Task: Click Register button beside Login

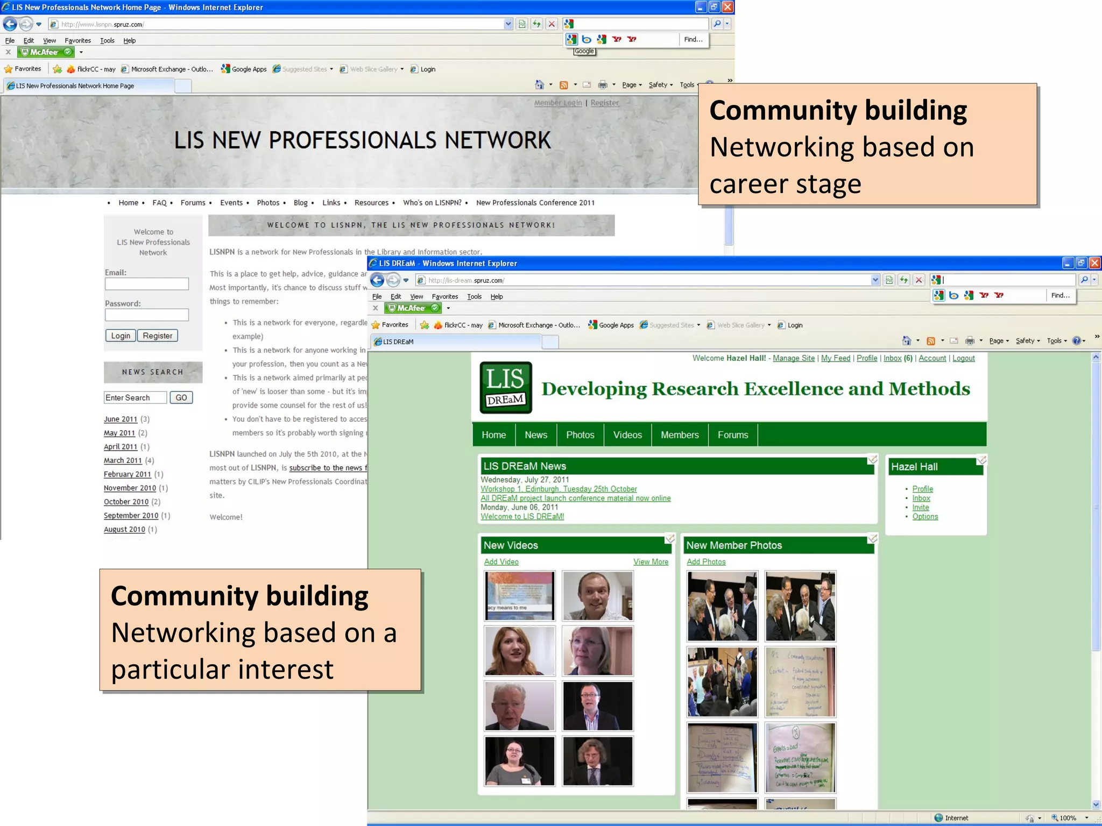Action: tap(158, 336)
